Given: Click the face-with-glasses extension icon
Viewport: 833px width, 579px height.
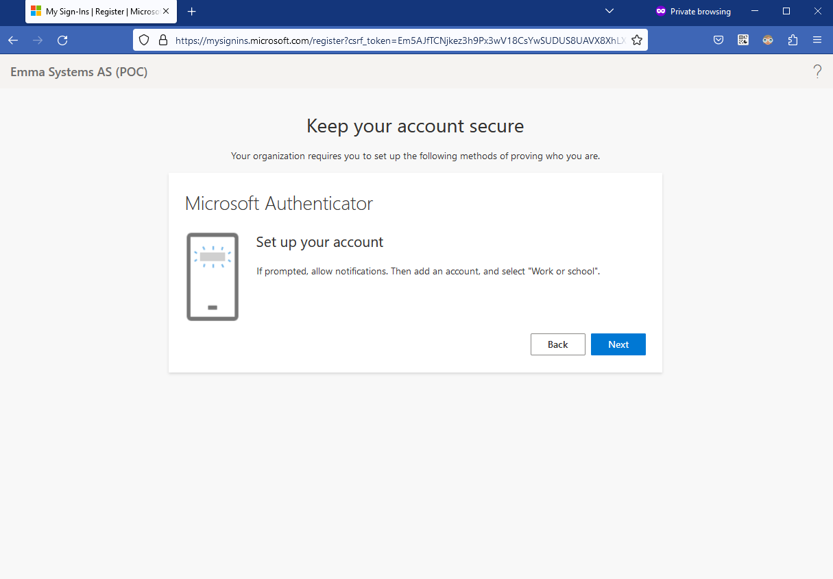Looking at the screenshot, I should point(768,40).
